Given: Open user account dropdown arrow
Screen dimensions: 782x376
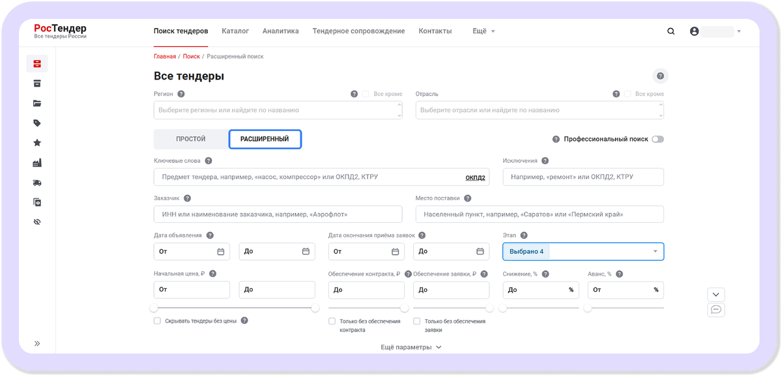Looking at the screenshot, I should [739, 31].
